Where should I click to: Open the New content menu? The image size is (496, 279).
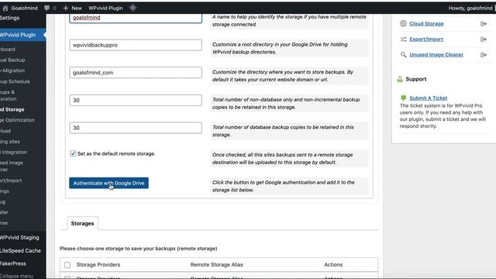pyautogui.click(x=72, y=9)
